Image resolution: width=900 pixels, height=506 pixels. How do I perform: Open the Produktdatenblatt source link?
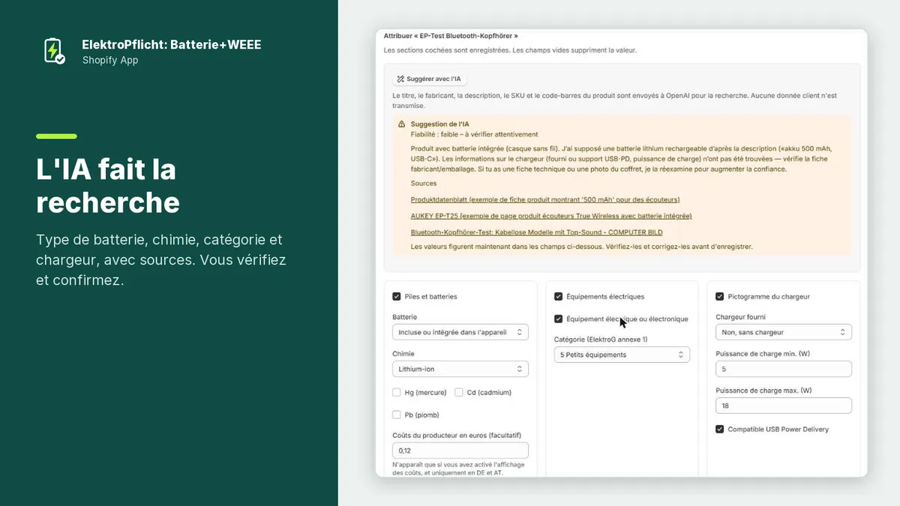click(x=545, y=199)
